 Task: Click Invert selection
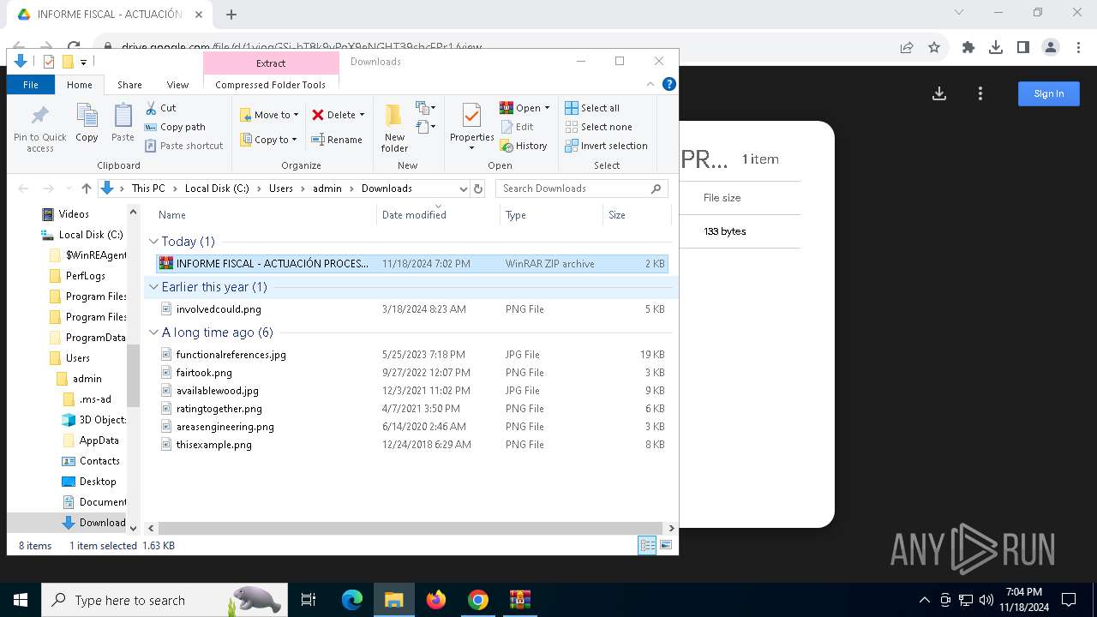tap(606, 146)
